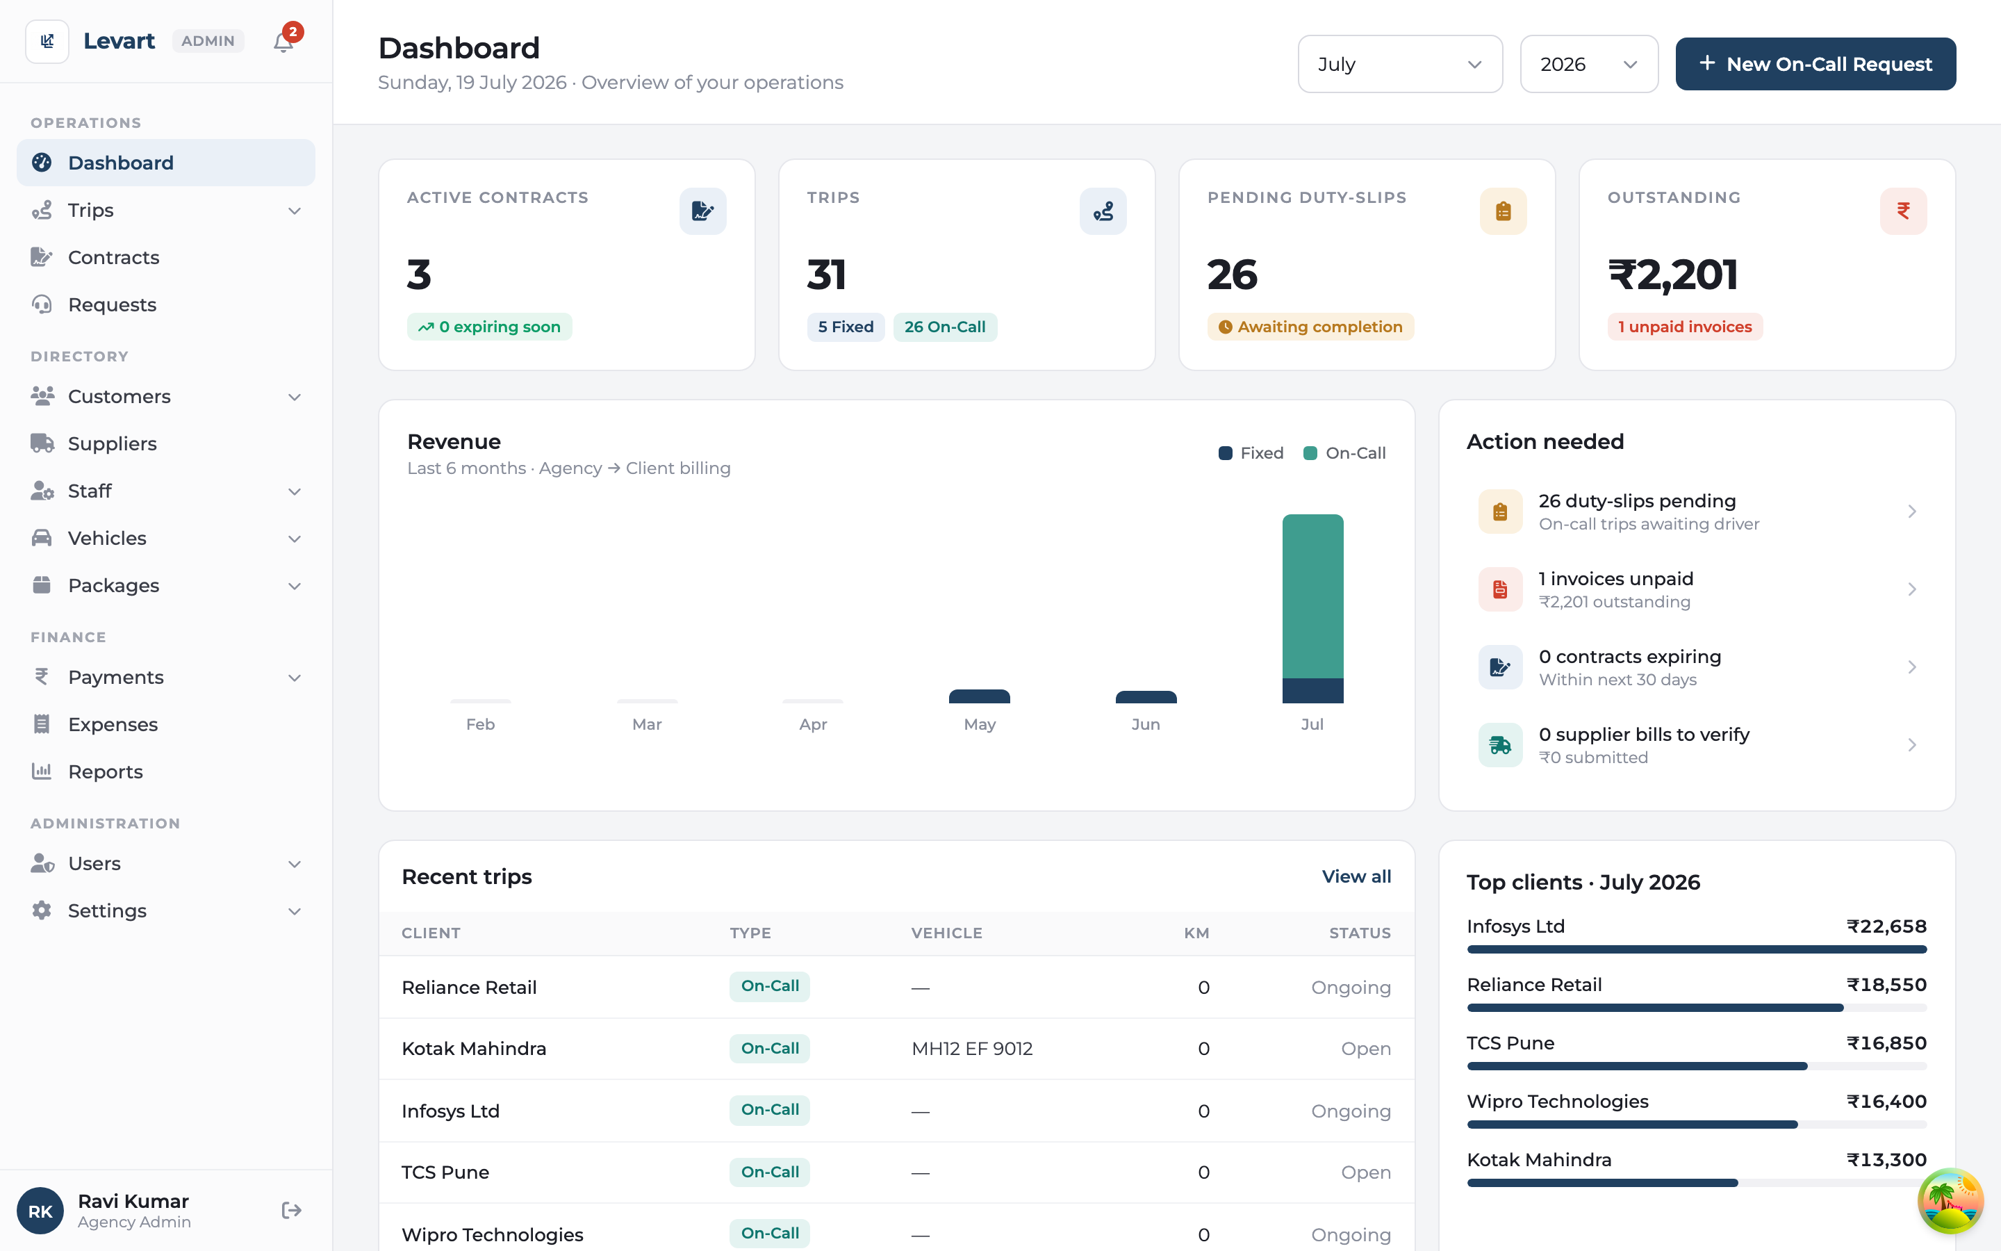Open the 0 contracts expiring item
Screen dimensions: 2001x1251
point(1697,667)
